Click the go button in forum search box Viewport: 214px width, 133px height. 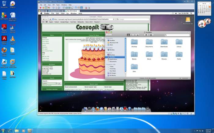click(x=59, y=84)
